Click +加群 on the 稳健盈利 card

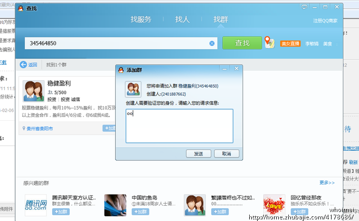[x=109, y=128]
